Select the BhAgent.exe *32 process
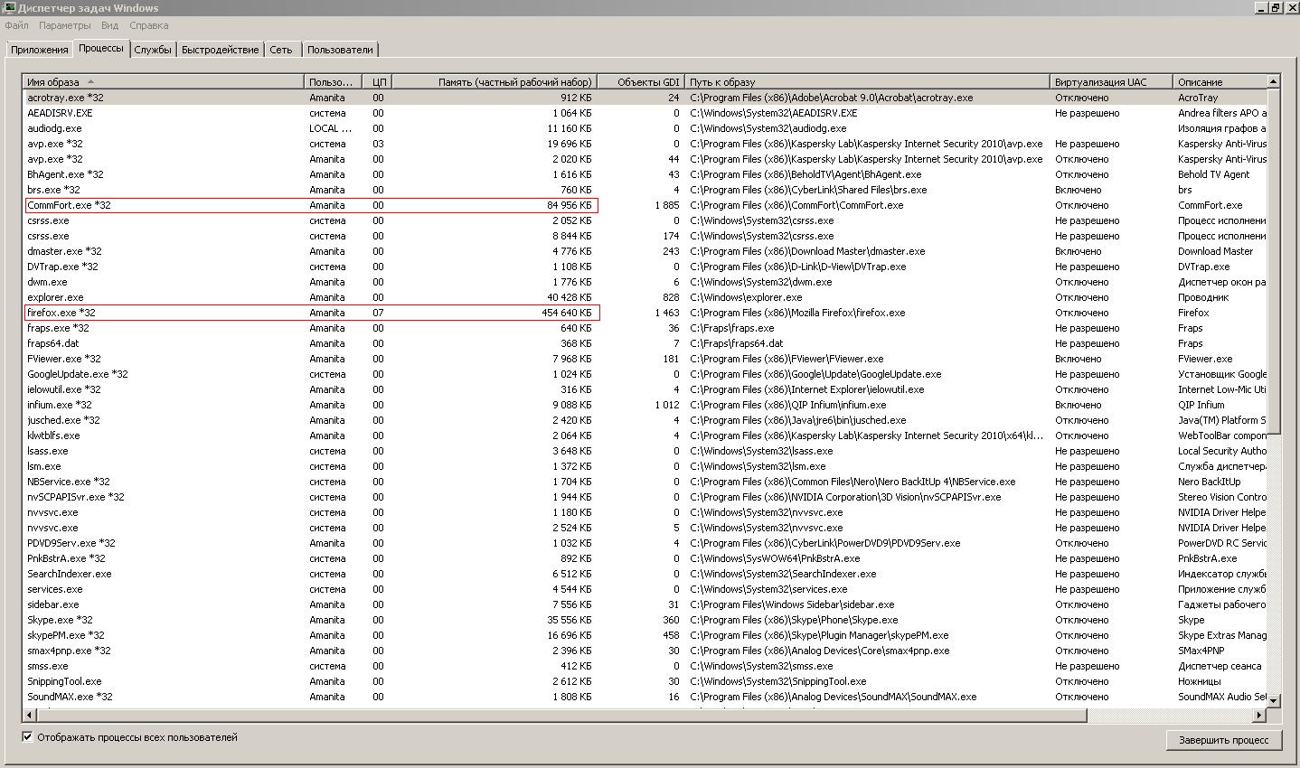Screen dimensions: 1300x768 pos(645,174)
